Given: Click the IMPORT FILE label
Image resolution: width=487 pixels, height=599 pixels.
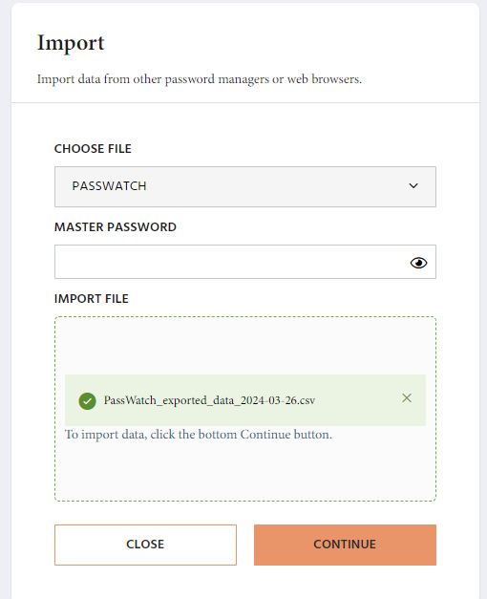Looking at the screenshot, I should coord(92,299).
